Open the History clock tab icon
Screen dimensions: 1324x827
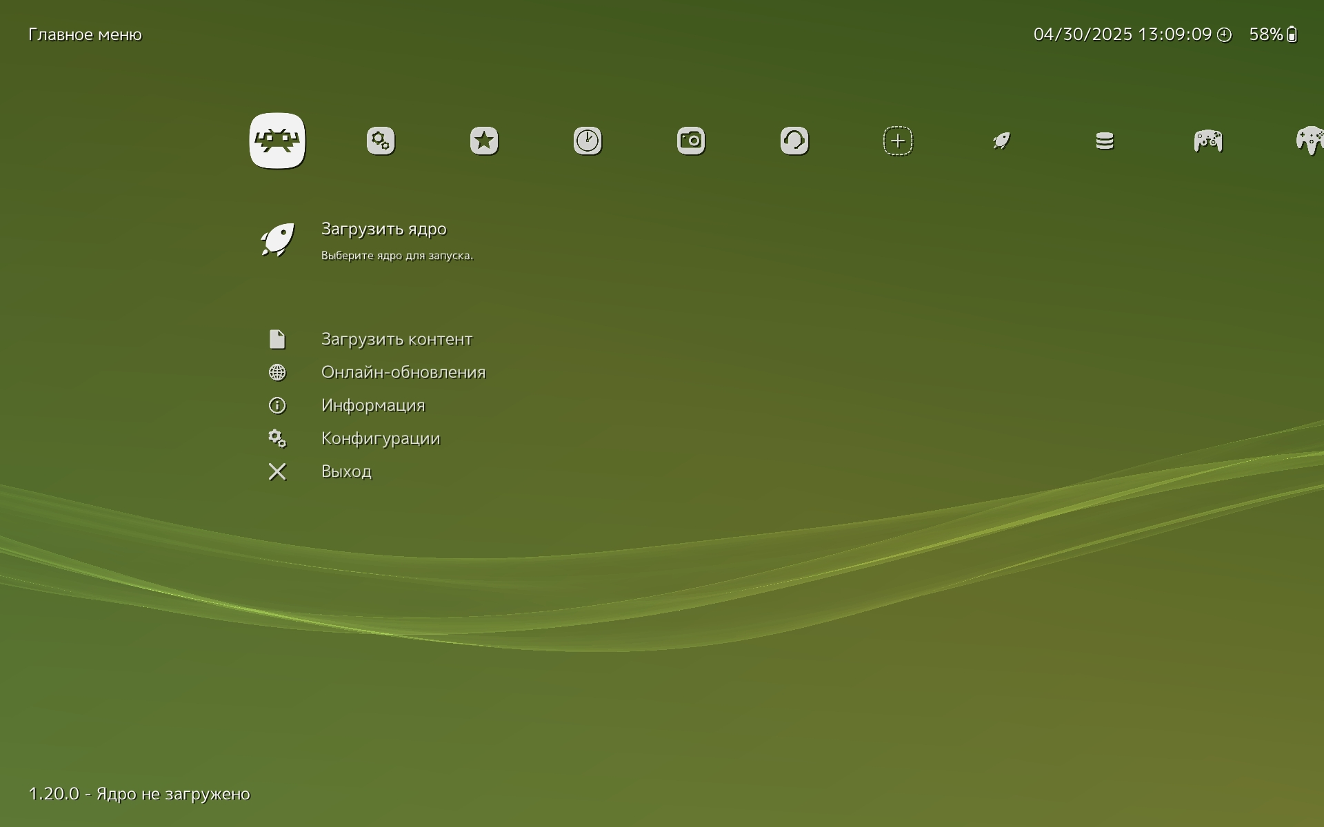coord(588,141)
